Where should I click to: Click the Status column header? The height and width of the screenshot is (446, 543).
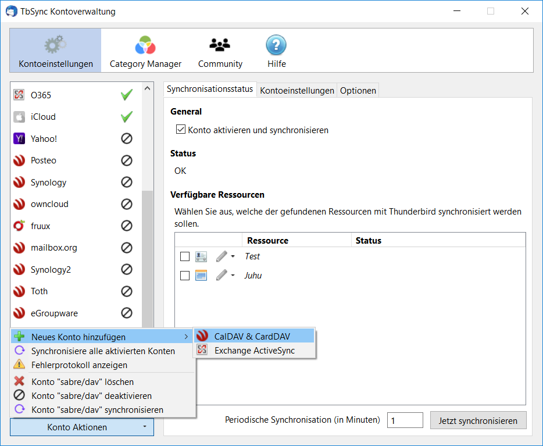tap(438, 240)
